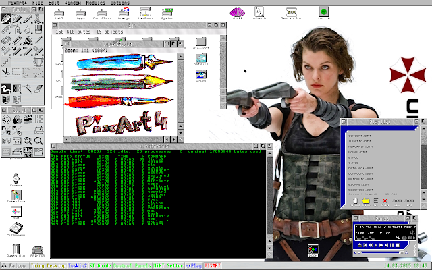The width and height of the screenshot is (432, 270).
Task: Select the glue bottle tool
Action: click(x=16, y=29)
